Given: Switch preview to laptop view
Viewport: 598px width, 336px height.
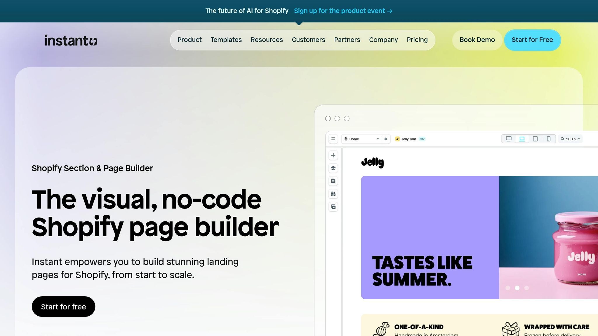Looking at the screenshot, I should point(522,139).
